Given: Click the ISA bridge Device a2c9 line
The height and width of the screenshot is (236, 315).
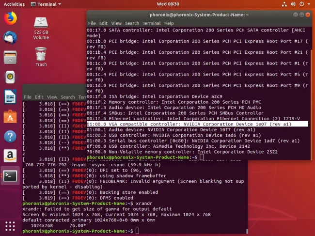Looking at the screenshot, I should [x=154, y=96].
